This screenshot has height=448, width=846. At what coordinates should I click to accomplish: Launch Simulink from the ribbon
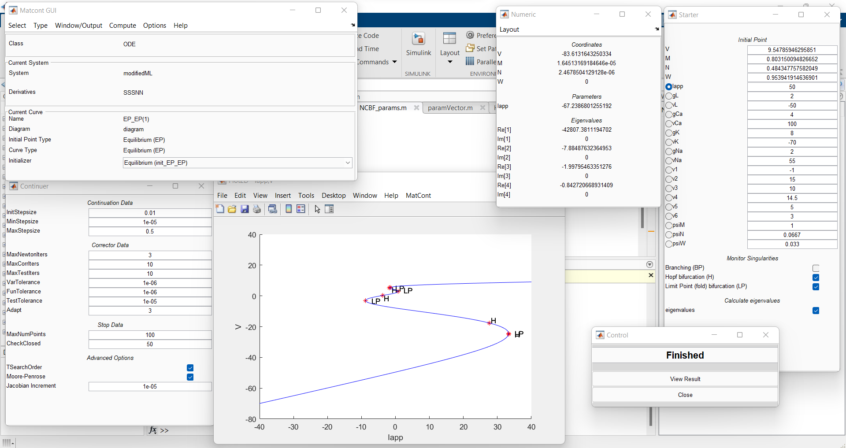coord(418,44)
